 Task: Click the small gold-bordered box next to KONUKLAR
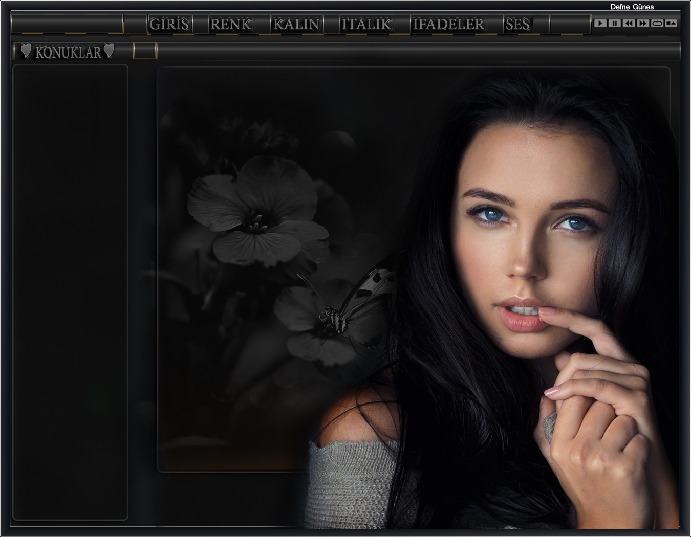click(x=145, y=51)
